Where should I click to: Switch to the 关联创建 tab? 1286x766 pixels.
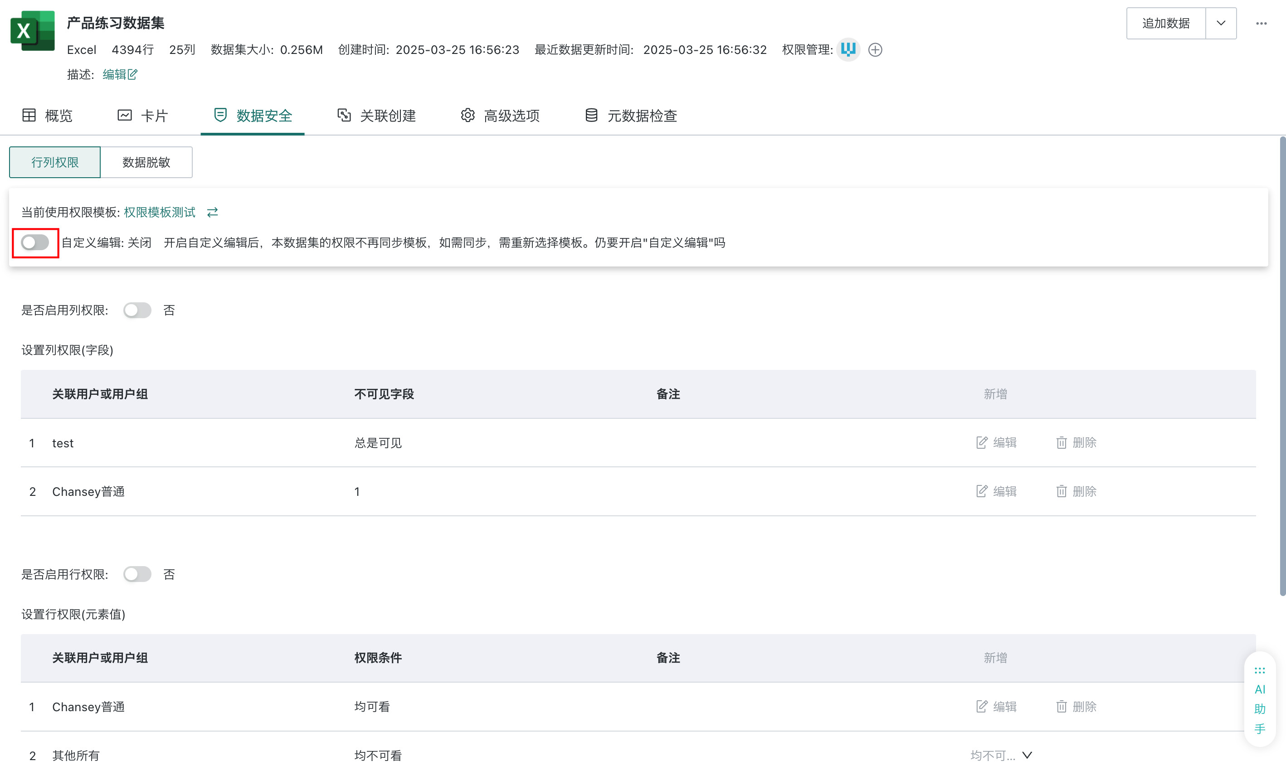coord(376,116)
